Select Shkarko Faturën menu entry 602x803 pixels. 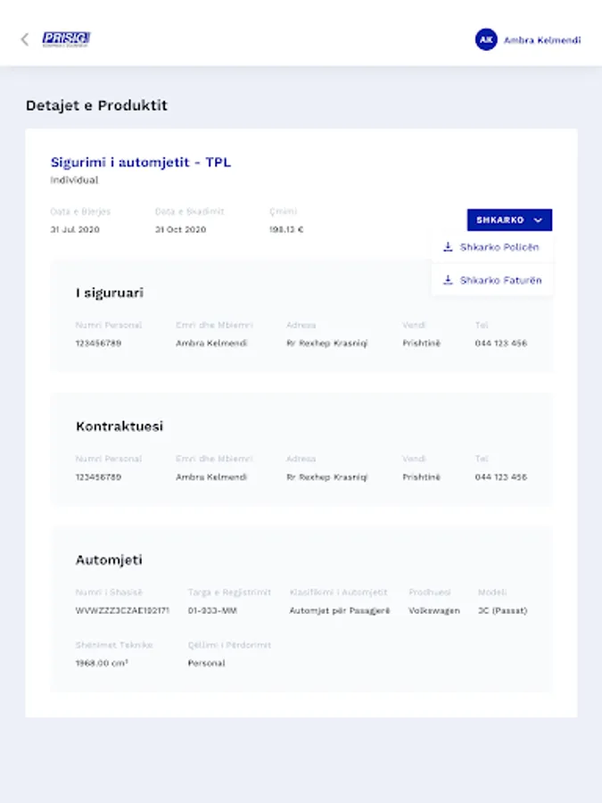point(500,280)
